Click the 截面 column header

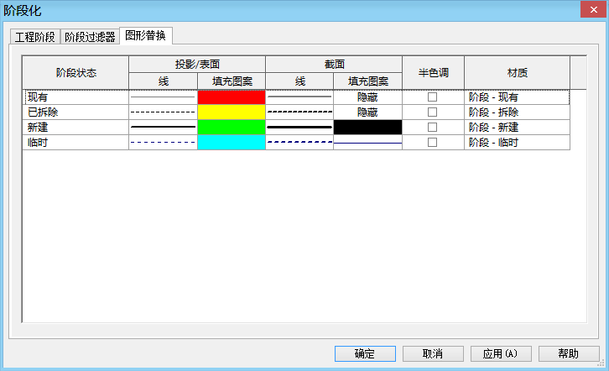[334, 64]
